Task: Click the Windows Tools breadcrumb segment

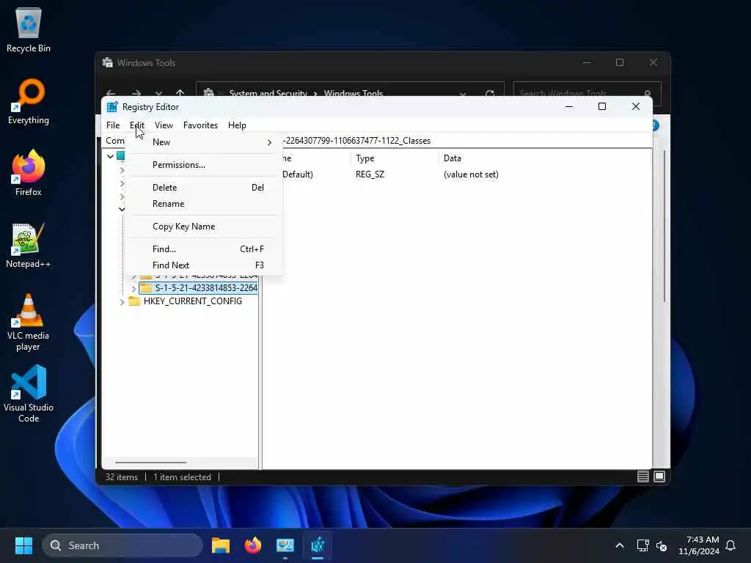Action: click(x=353, y=93)
